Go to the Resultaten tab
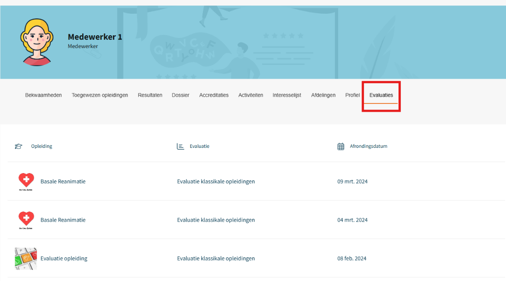 pos(150,95)
